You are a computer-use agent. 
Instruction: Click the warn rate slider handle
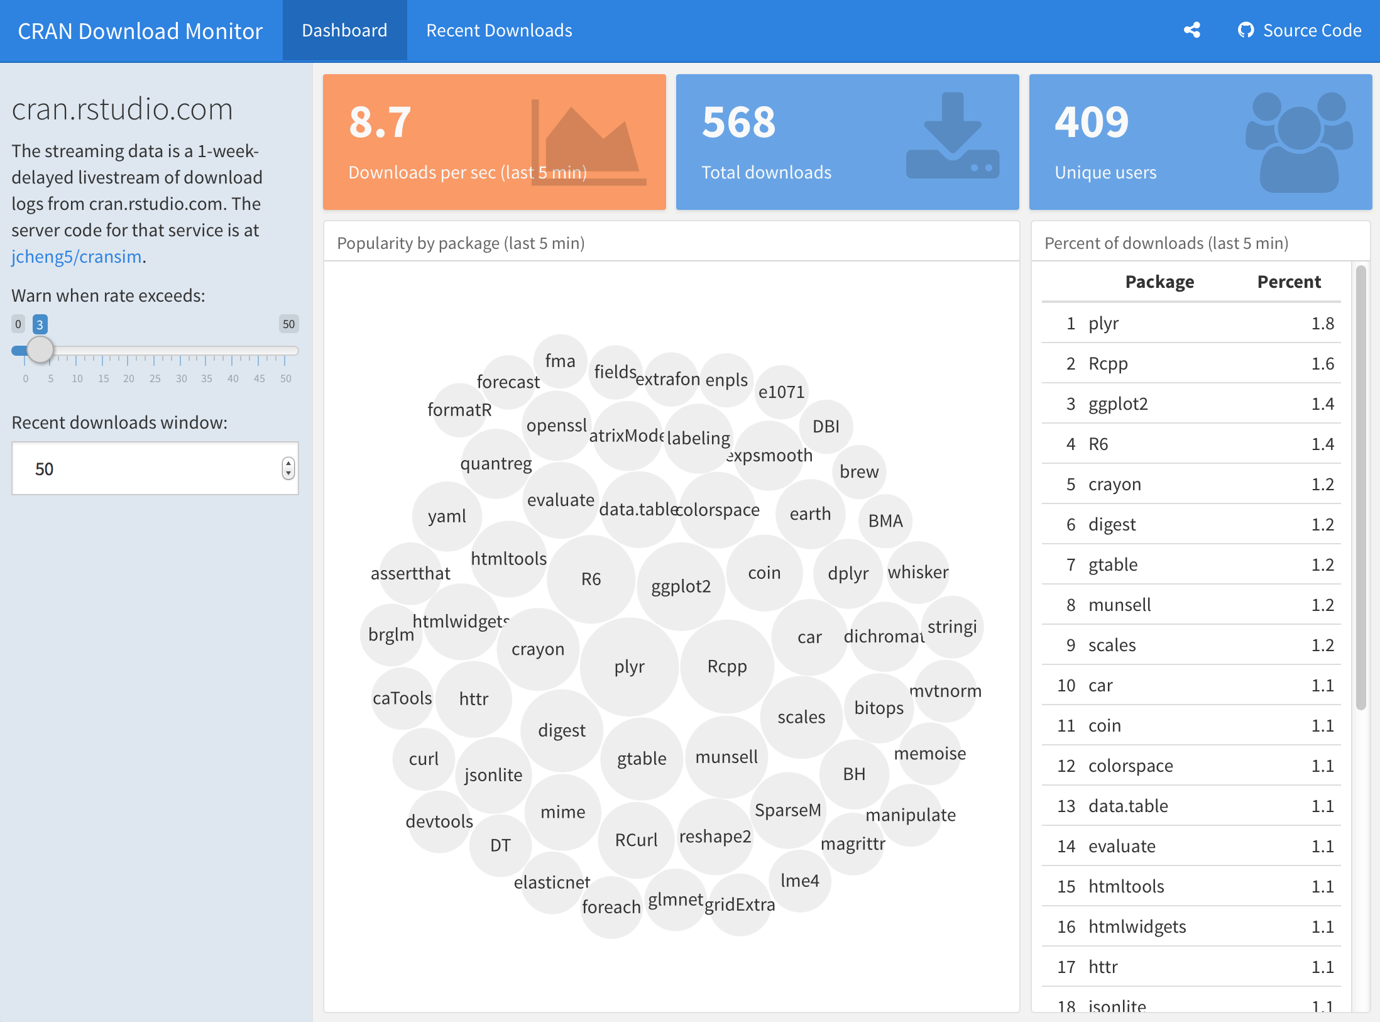tap(40, 349)
